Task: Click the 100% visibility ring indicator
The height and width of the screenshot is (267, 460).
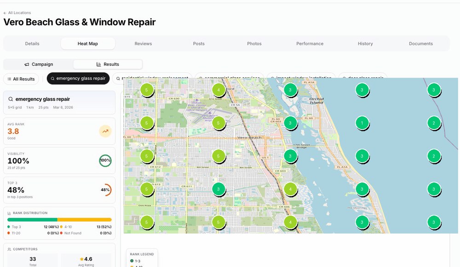Action: point(105,160)
